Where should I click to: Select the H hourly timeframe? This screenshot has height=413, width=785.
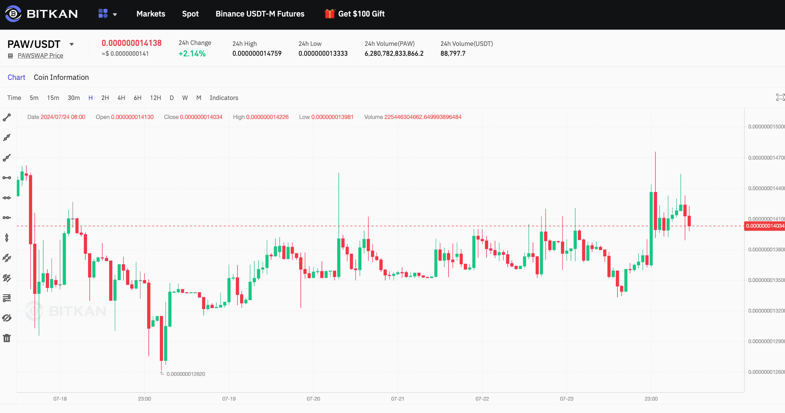coord(90,98)
